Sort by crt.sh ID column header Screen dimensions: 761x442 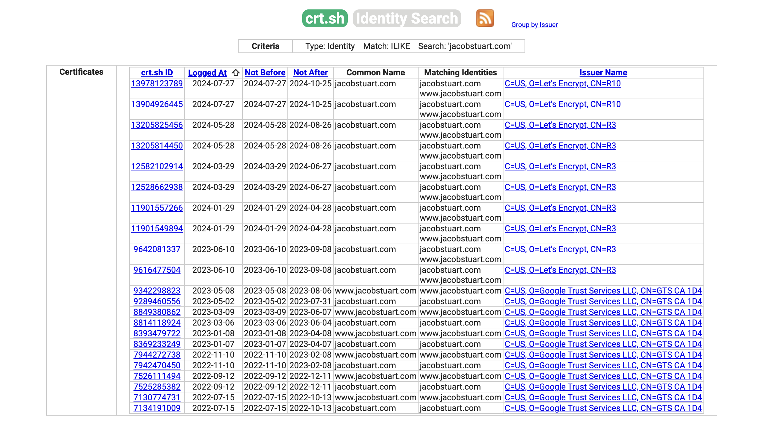click(x=157, y=73)
